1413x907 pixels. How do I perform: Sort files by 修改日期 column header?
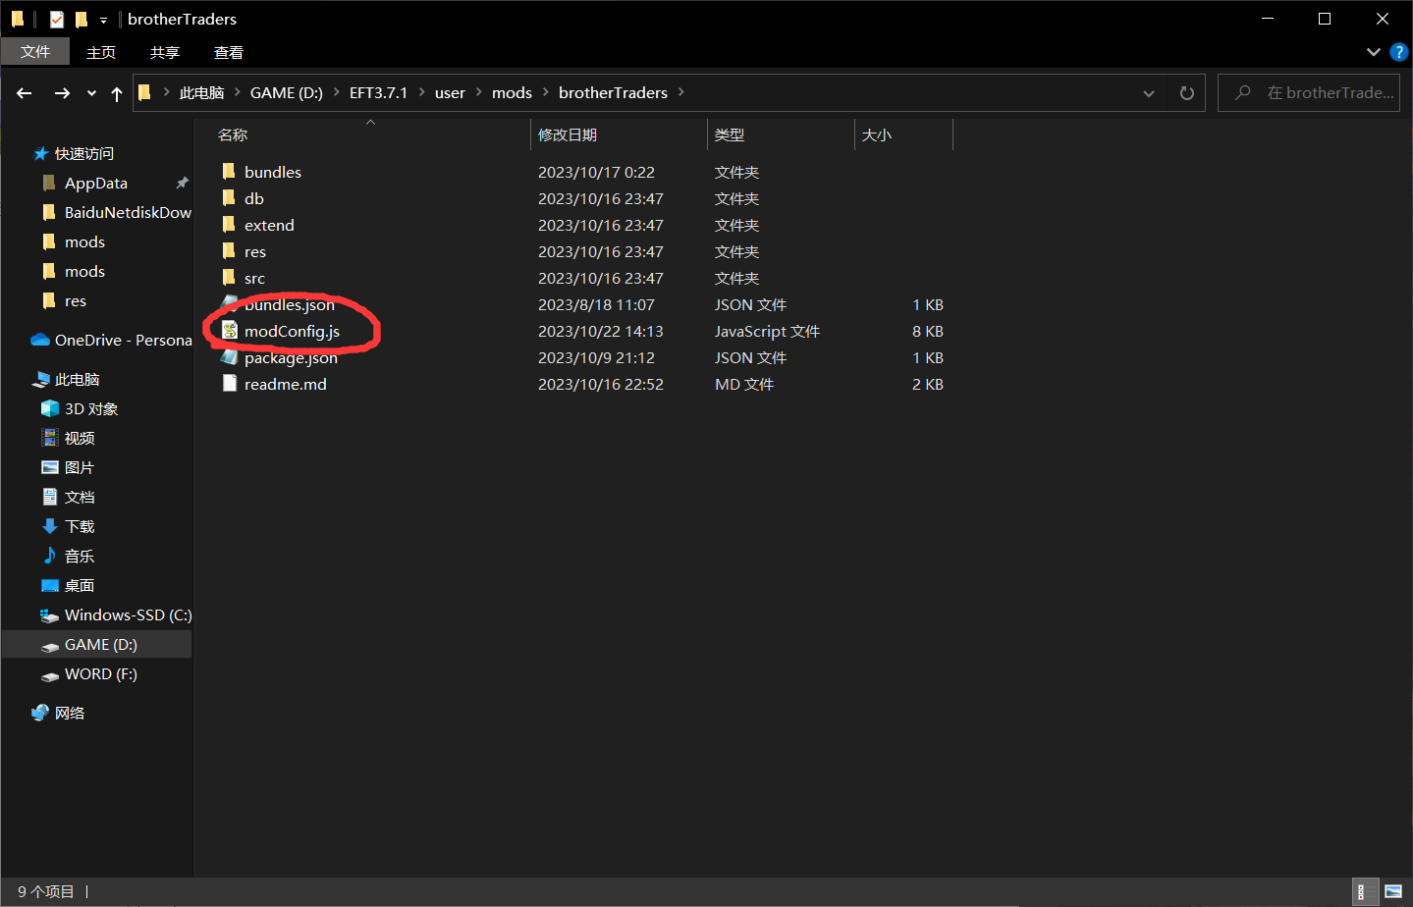coord(568,134)
